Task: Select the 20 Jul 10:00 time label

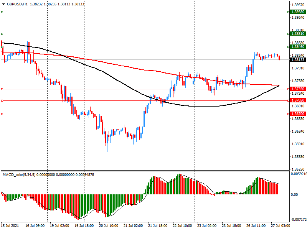Action: pyautogui.click(x=109, y=226)
